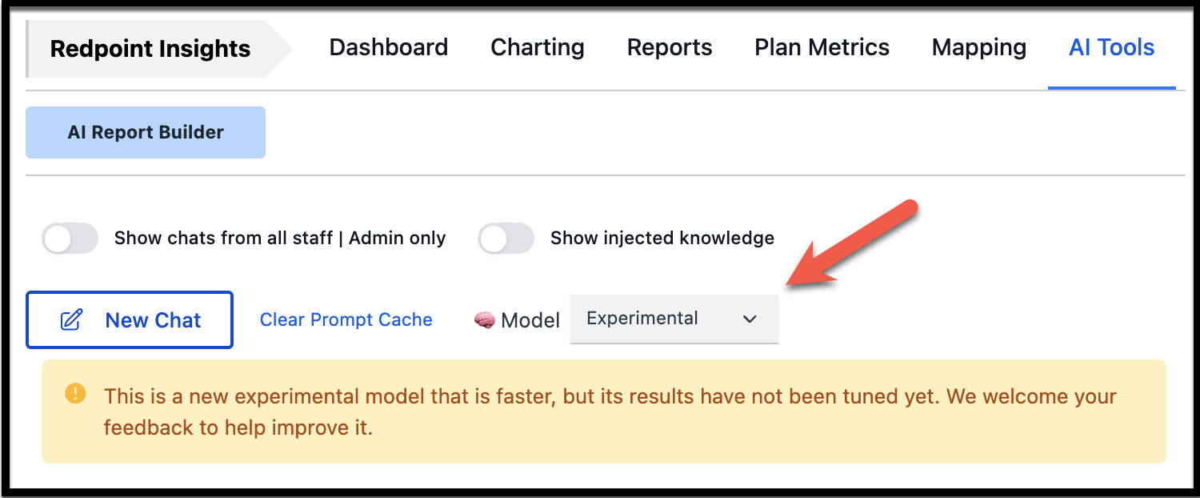Select the AI Tools tab
The height and width of the screenshot is (498, 1200).
[x=1111, y=48]
